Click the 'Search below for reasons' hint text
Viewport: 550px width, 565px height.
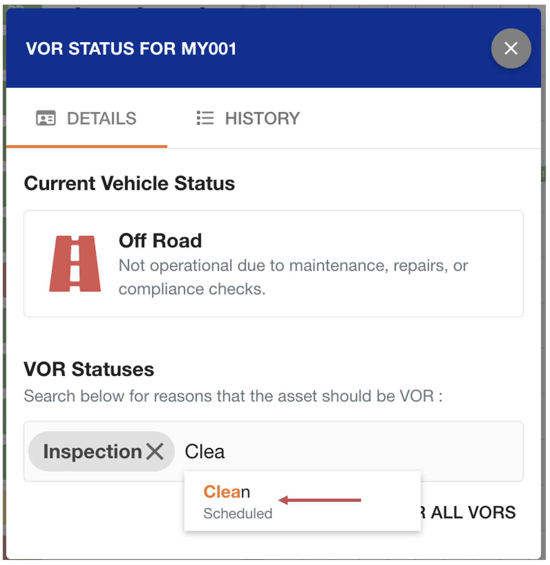(x=233, y=396)
